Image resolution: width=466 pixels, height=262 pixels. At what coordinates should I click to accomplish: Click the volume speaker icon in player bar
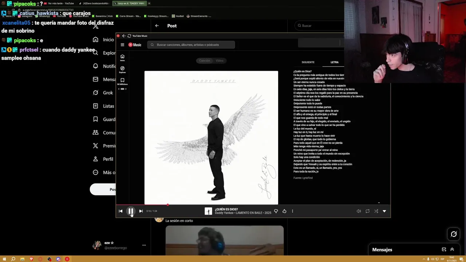click(359, 211)
